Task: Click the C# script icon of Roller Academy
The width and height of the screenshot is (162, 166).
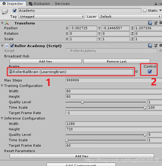Action: 7,46
